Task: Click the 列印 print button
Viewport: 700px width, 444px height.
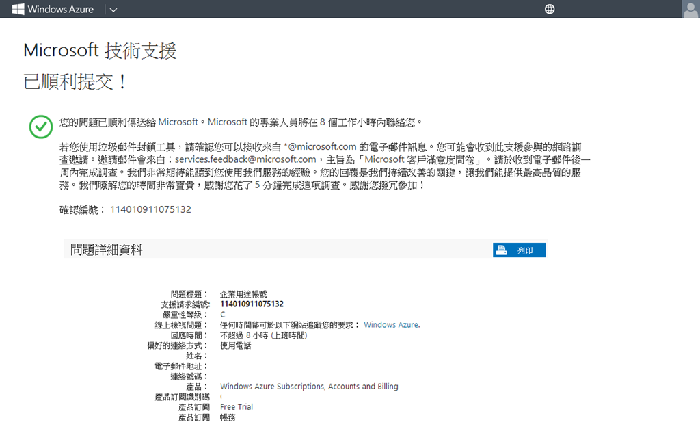Action: tap(520, 250)
